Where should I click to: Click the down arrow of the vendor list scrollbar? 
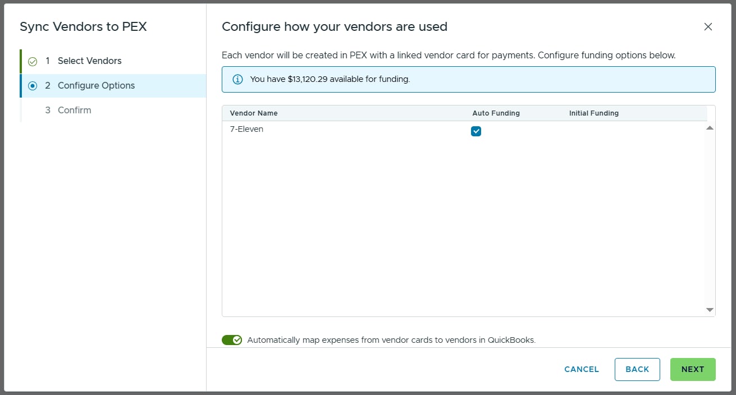click(x=710, y=310)
